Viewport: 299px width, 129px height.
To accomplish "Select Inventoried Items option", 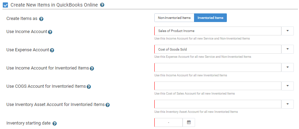I will pos(210,18).
